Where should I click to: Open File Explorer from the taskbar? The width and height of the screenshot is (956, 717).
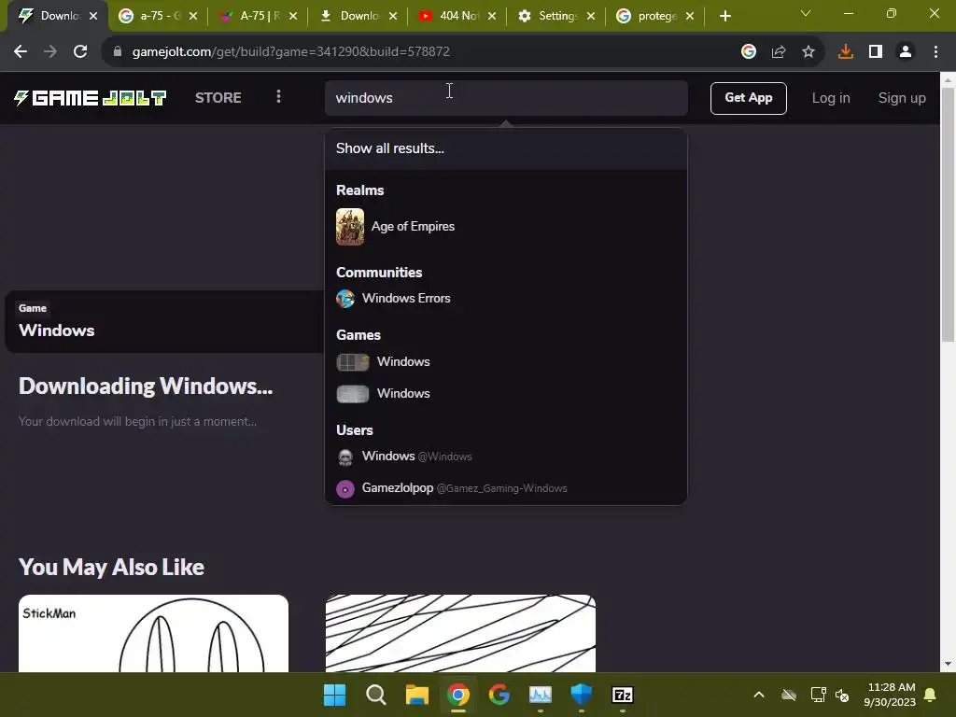click(x=417, y=695)
